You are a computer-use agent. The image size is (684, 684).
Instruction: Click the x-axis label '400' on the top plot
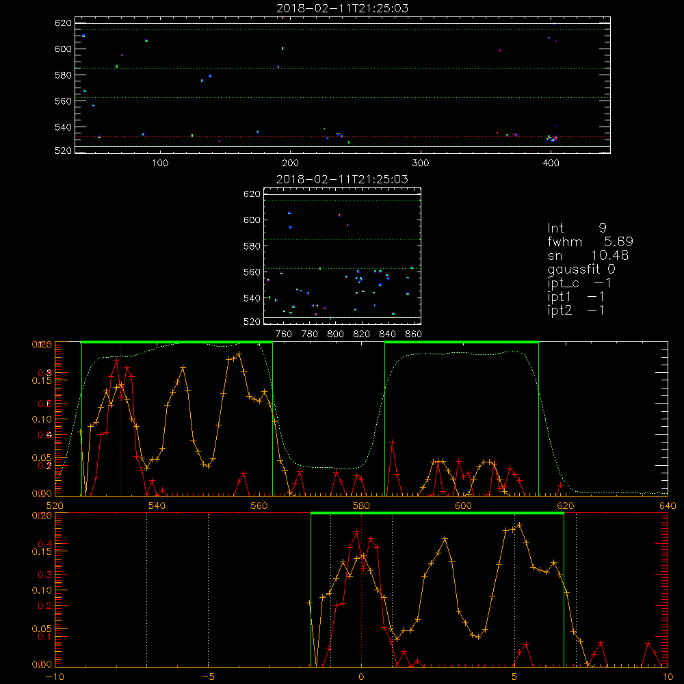(551, 163)
